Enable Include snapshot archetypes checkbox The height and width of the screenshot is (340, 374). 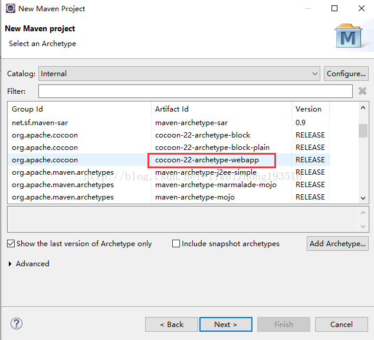pos(176,244)
